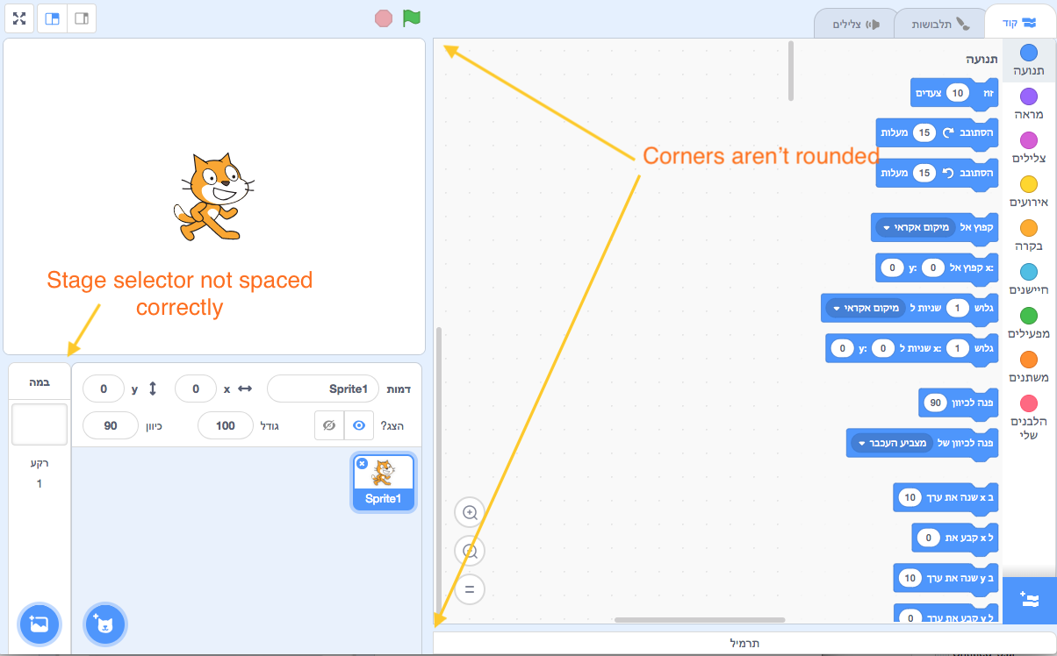
Task: Open the Add Extension panel
Action: (x=1027, y=600)
